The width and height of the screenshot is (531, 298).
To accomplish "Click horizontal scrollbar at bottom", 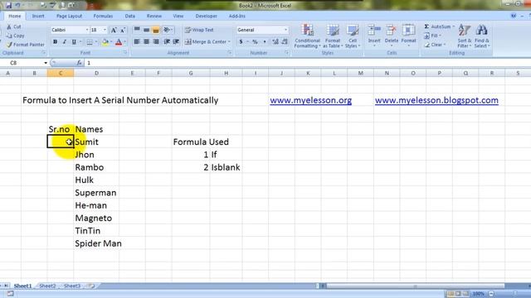I will [415, 286].
